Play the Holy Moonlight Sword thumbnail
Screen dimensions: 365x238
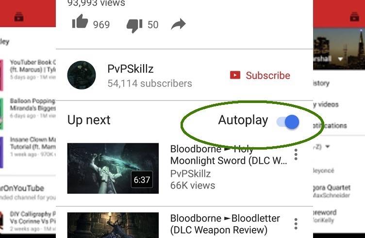pyautogui.click(x=113, y=169)
